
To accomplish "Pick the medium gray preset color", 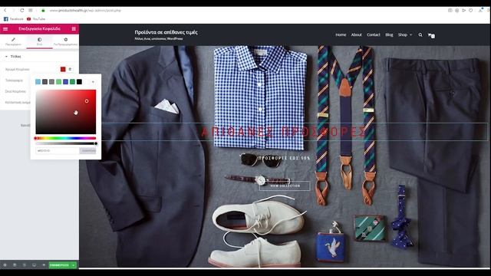I will (x=51, y=82).
